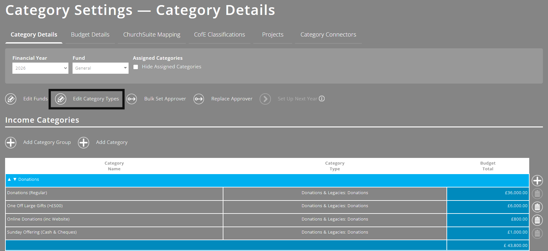This screenshot has width=548, height=251.
Task: Click the Replace Approver arrow icon
Action: point(199,99)
